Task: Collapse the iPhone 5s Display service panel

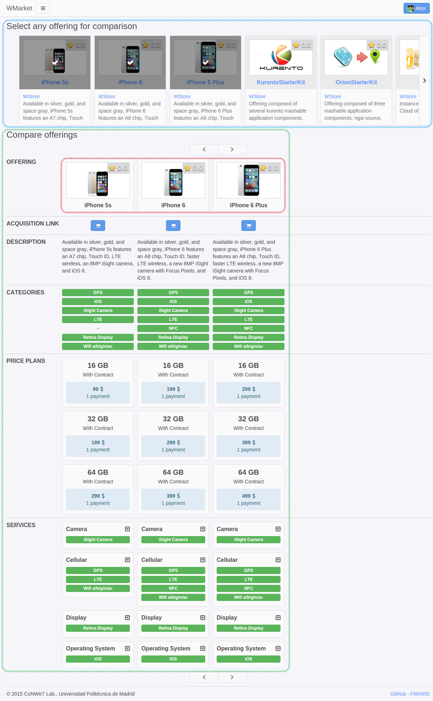Action: coord(127,618)
